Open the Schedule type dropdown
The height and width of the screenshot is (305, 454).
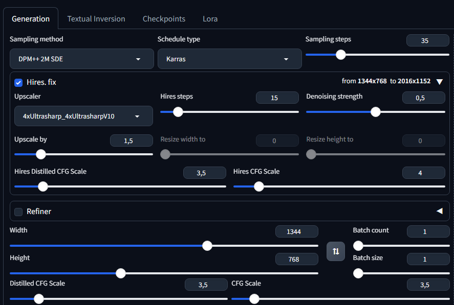[x=229, y=59]
